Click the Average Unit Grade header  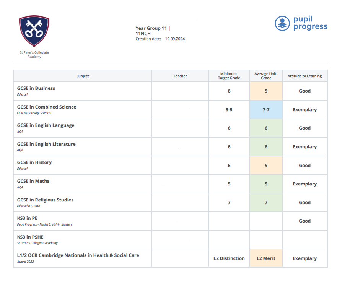[266, 76]
